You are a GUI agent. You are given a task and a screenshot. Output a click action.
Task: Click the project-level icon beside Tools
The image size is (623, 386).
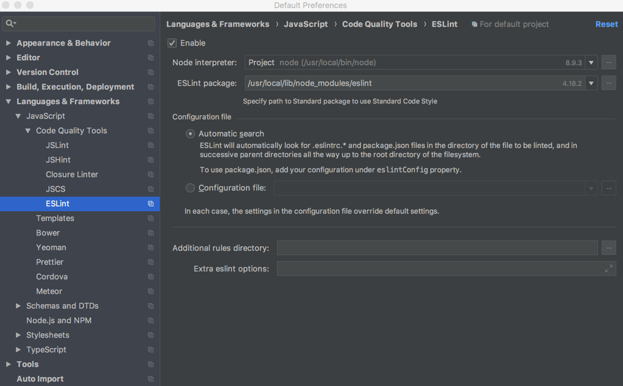tap(150, 364)
